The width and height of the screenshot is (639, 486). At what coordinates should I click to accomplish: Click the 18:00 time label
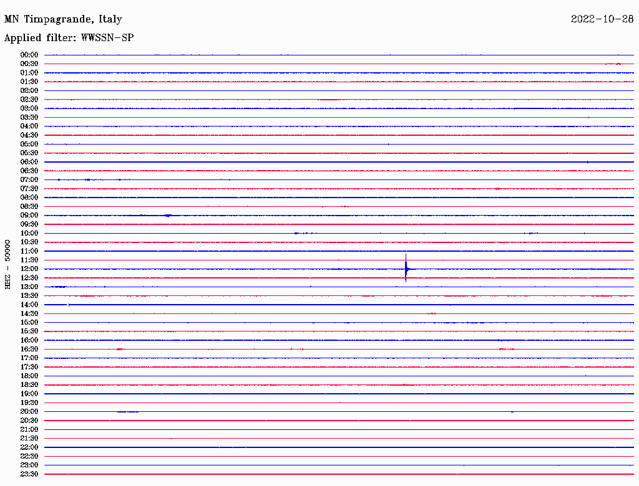pyautogui.click(x=29, y=376)
